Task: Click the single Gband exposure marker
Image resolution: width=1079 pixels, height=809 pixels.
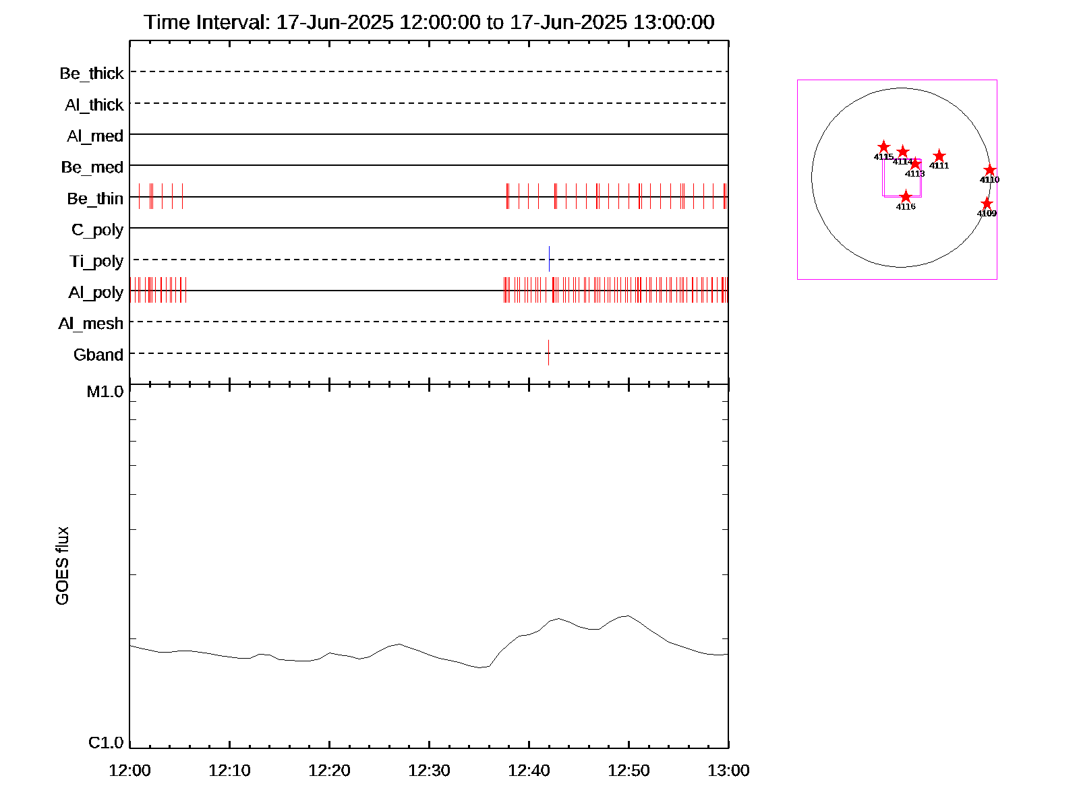Action: coord(548,353)
